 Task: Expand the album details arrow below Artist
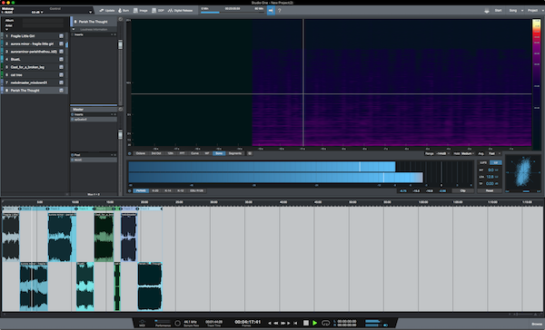tap(6, 30)
